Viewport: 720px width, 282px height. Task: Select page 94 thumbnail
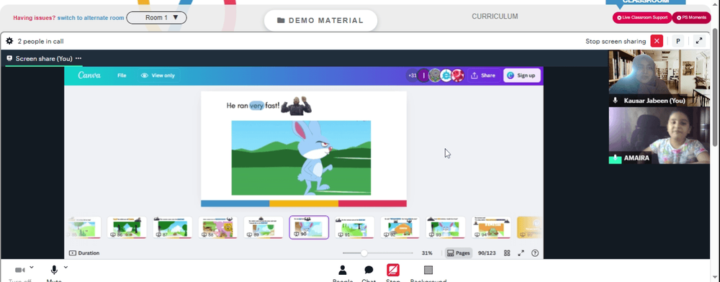(x=491, y=227)
